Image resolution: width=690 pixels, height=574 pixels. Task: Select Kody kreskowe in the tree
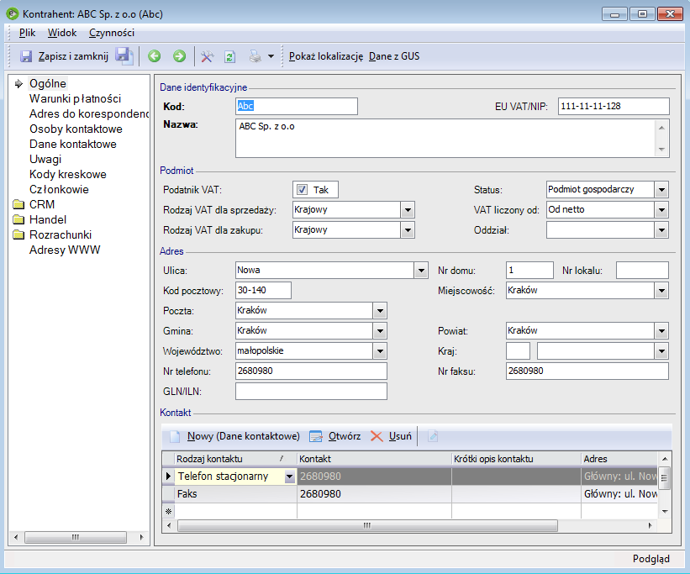tap(68, 174)
